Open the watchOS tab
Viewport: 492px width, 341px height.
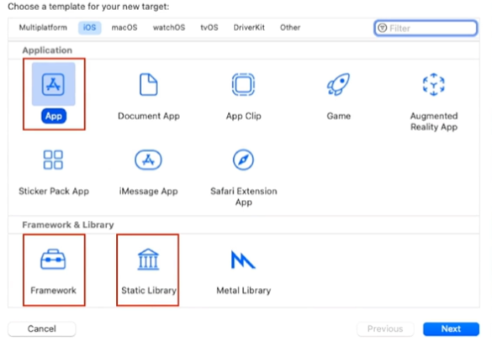tap(169, 28)
